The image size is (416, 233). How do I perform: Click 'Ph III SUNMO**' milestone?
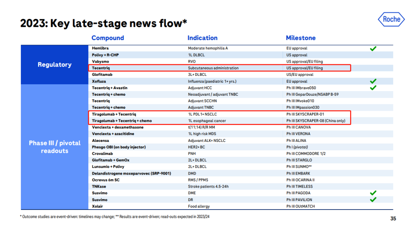tap(299, 166)
